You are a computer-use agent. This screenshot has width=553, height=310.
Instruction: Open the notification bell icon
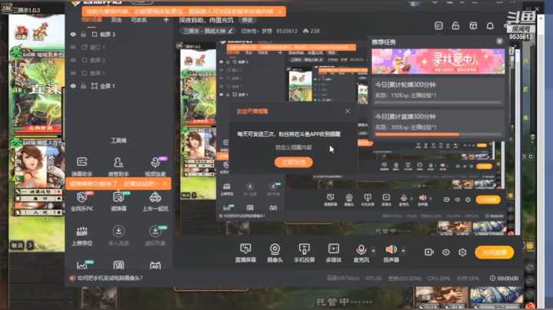(490, 26)
